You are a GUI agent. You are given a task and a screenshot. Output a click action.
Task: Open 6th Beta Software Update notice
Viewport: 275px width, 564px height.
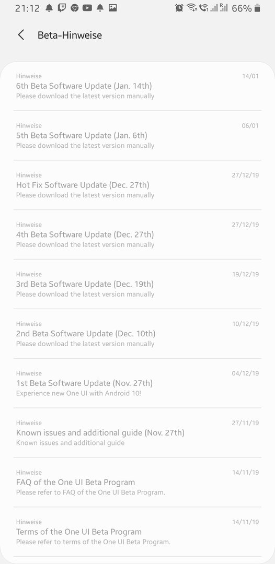[x=137, y=86]
